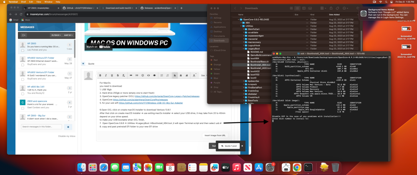Switch Finder to gallery view
417x175 pixels.
309,8
